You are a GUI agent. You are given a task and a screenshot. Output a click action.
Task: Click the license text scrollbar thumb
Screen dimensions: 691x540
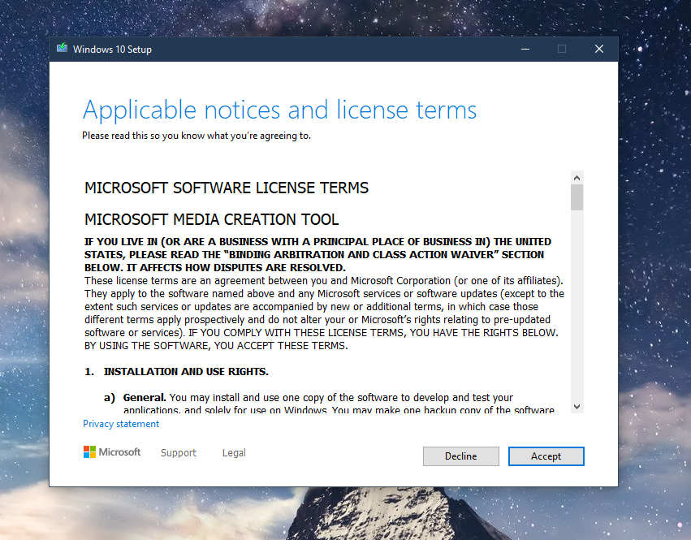[x=577, y=197]
